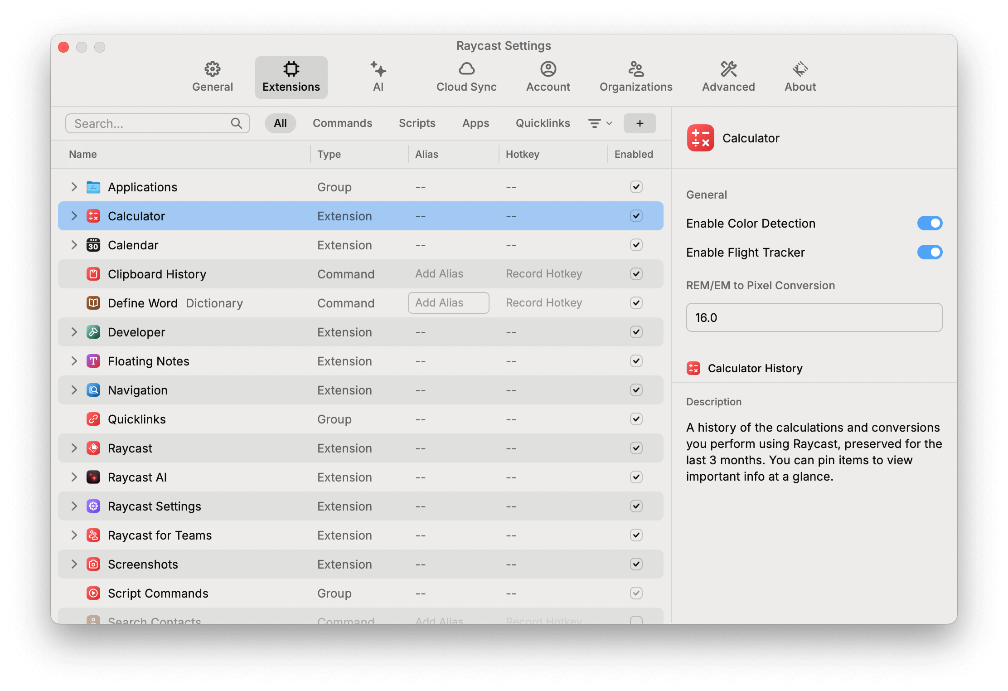Sort by the Type column header
Image resolution: width=1008 pixels, height=691 pixels.
(x=329, y=154)
